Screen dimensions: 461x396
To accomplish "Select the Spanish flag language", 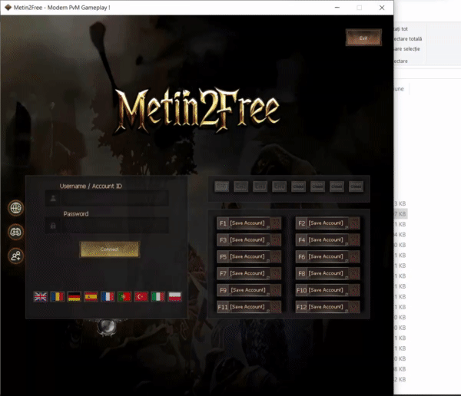I will 91,297.
